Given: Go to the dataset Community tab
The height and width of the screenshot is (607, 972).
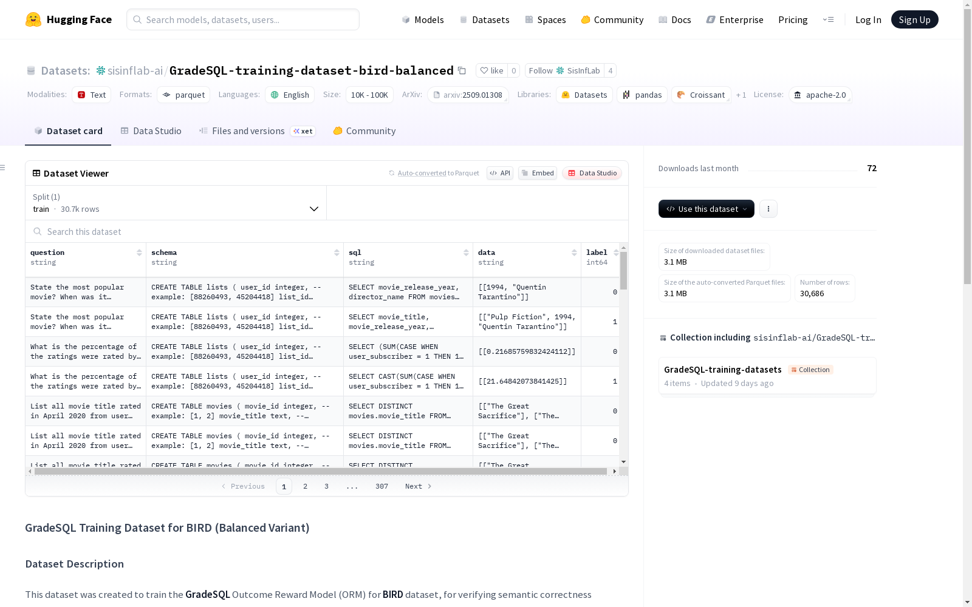Looking at the screenshot, I should click(x=364, y=131).
